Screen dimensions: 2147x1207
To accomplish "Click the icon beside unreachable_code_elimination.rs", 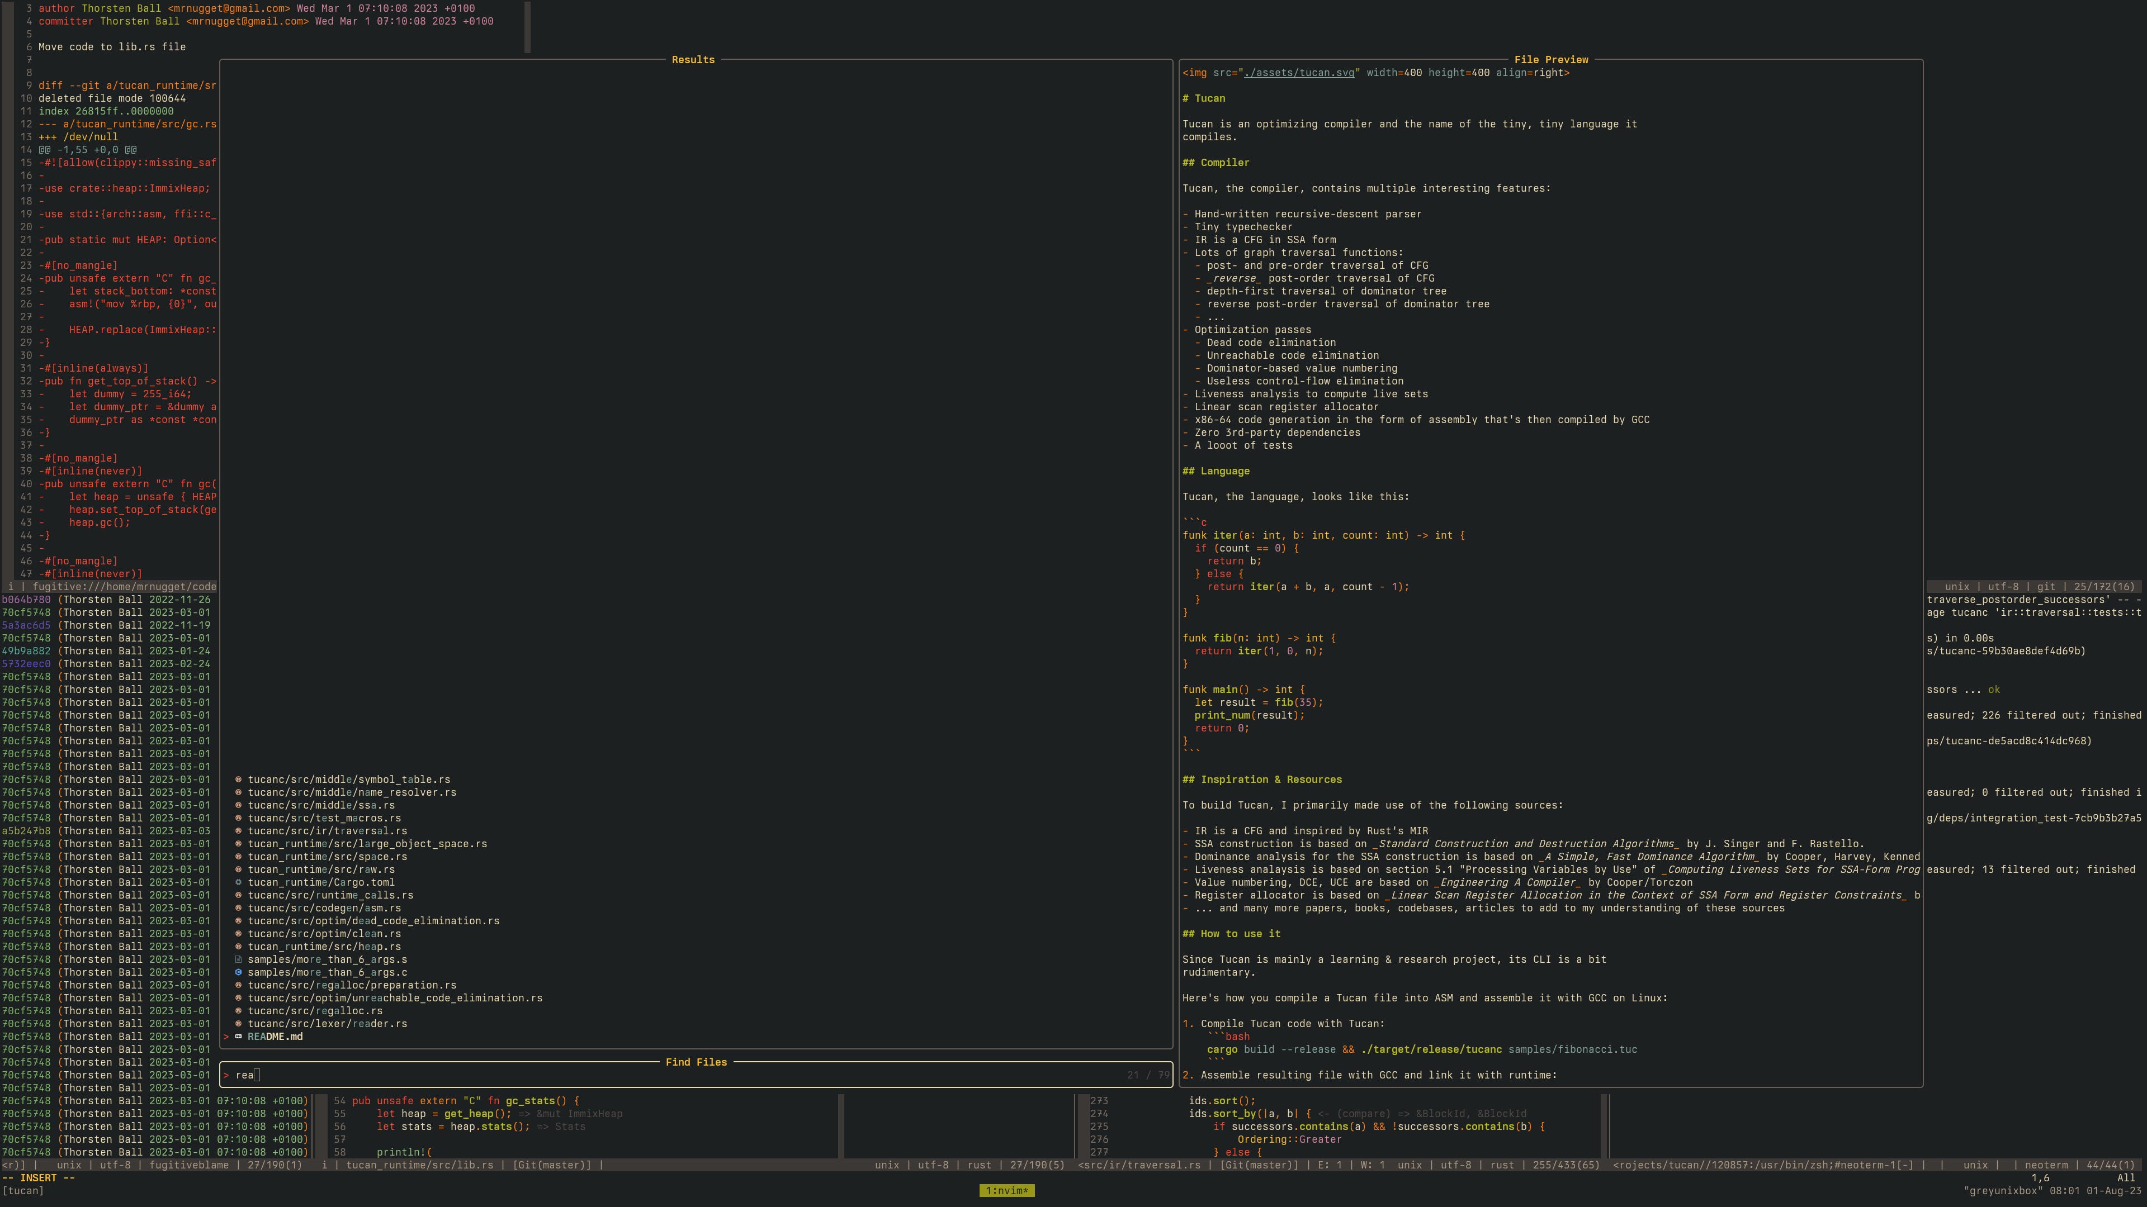I will (x=238, y=998).
